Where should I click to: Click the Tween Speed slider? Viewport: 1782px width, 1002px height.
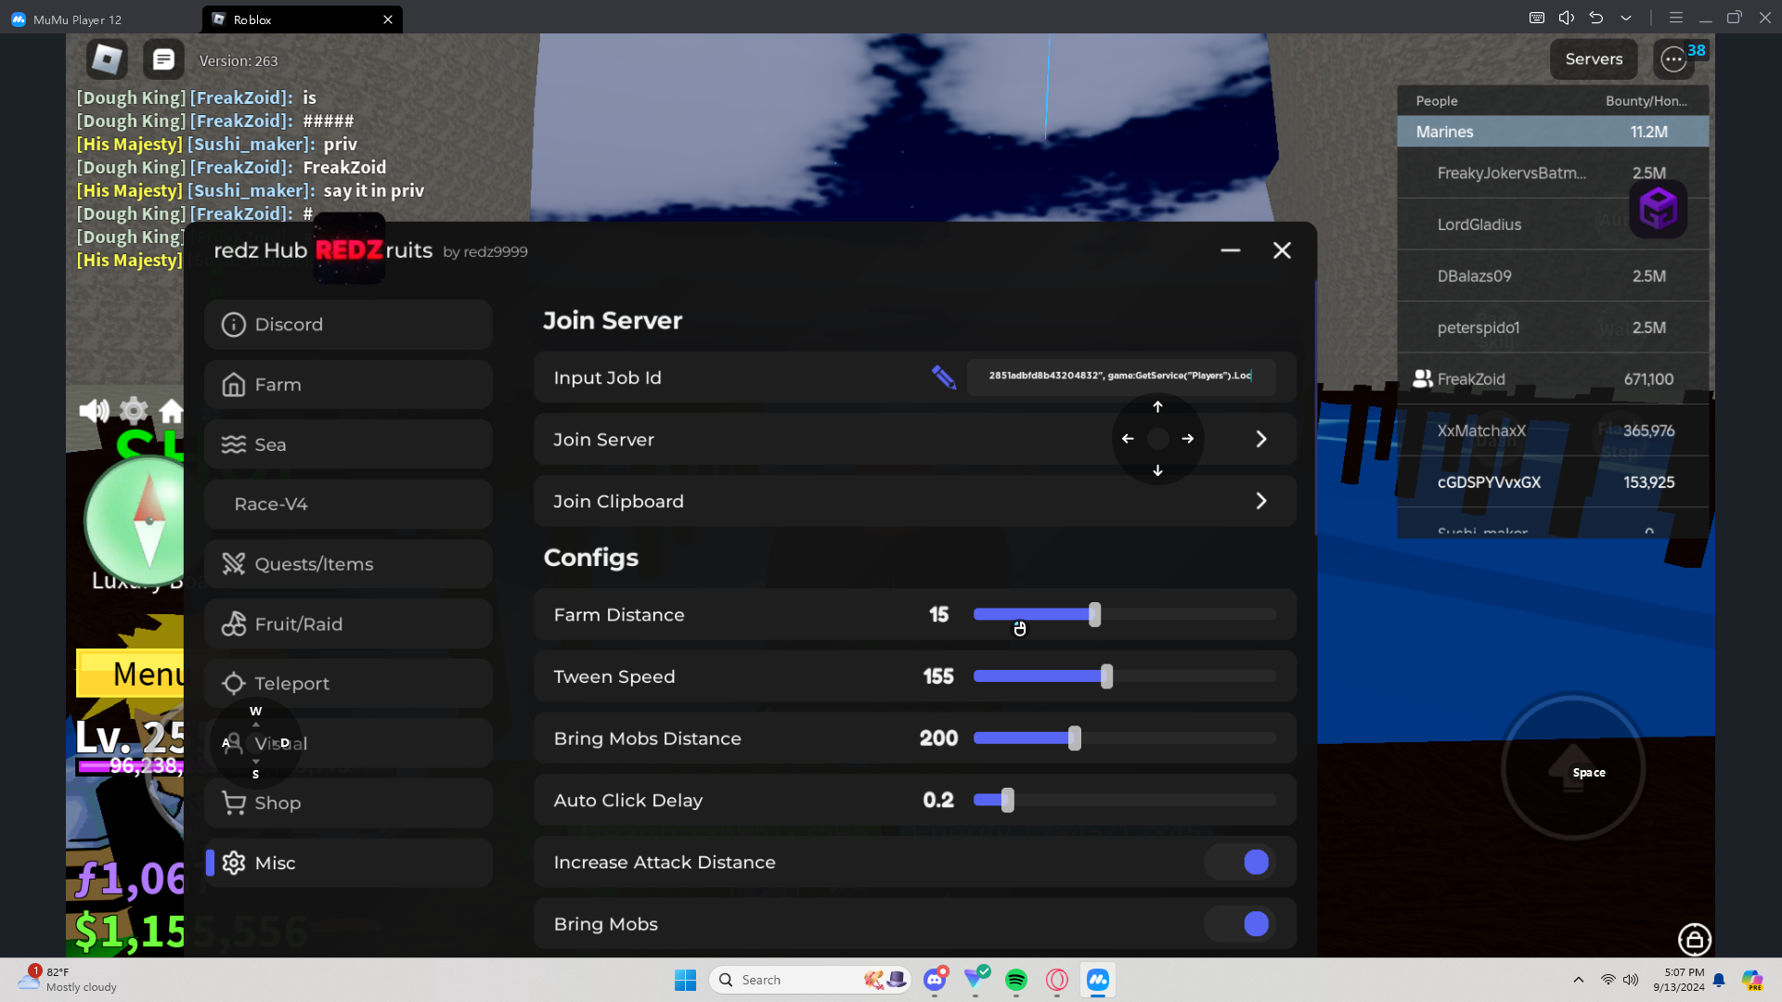pyautogui.click(x=1124, y=676)
